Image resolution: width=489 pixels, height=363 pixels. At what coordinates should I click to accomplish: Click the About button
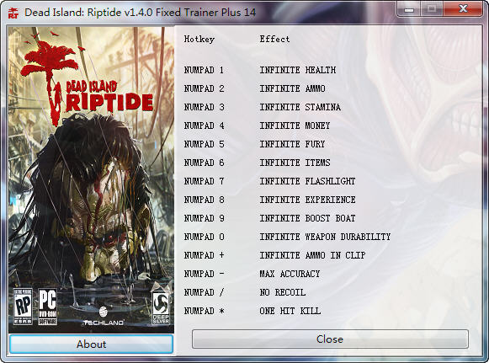[92, 344]
